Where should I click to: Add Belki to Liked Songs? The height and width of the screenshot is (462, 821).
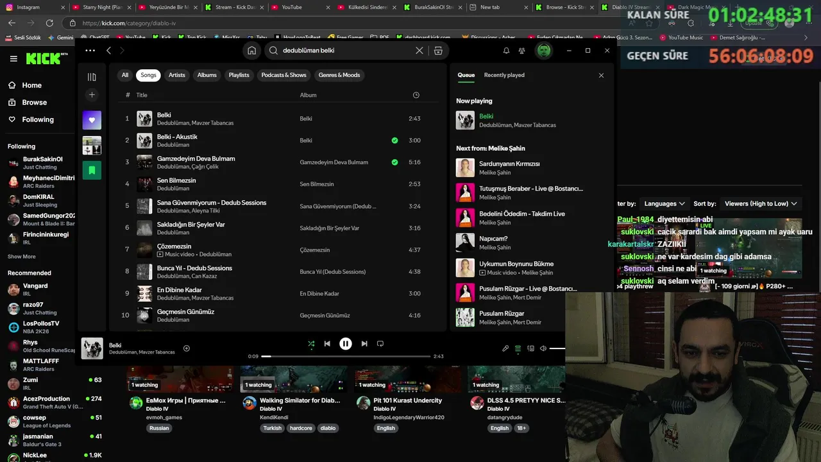(x=187, y=348)
